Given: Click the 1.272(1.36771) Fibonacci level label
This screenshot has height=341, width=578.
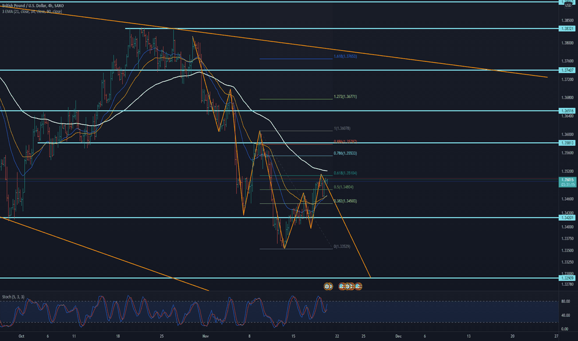Looking at the screenshot, I should pos(345,97).
